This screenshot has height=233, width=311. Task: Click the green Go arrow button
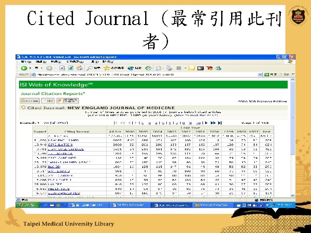click(x=267, y=75)
